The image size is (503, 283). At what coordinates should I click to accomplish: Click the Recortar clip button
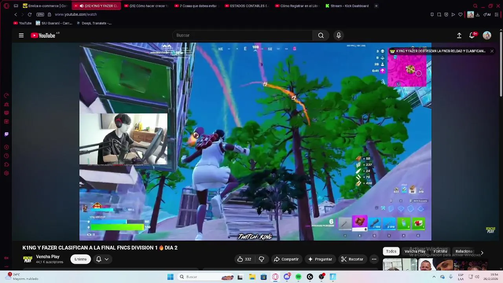click(352, 259)
